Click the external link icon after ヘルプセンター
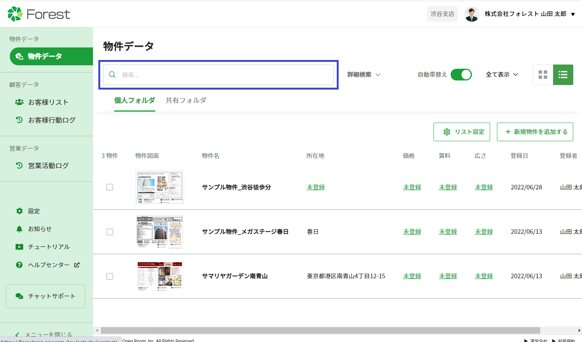 77,265
